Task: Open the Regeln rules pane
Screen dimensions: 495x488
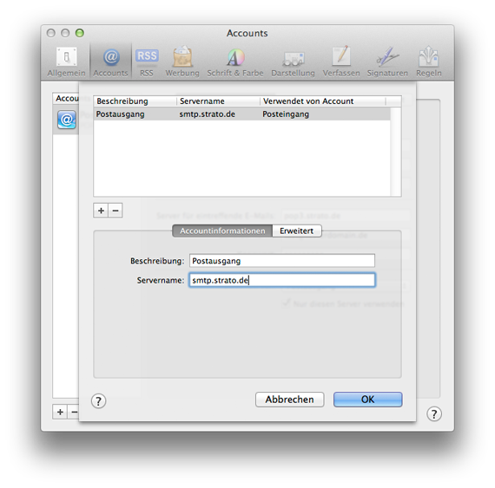Action: (429, 62)
